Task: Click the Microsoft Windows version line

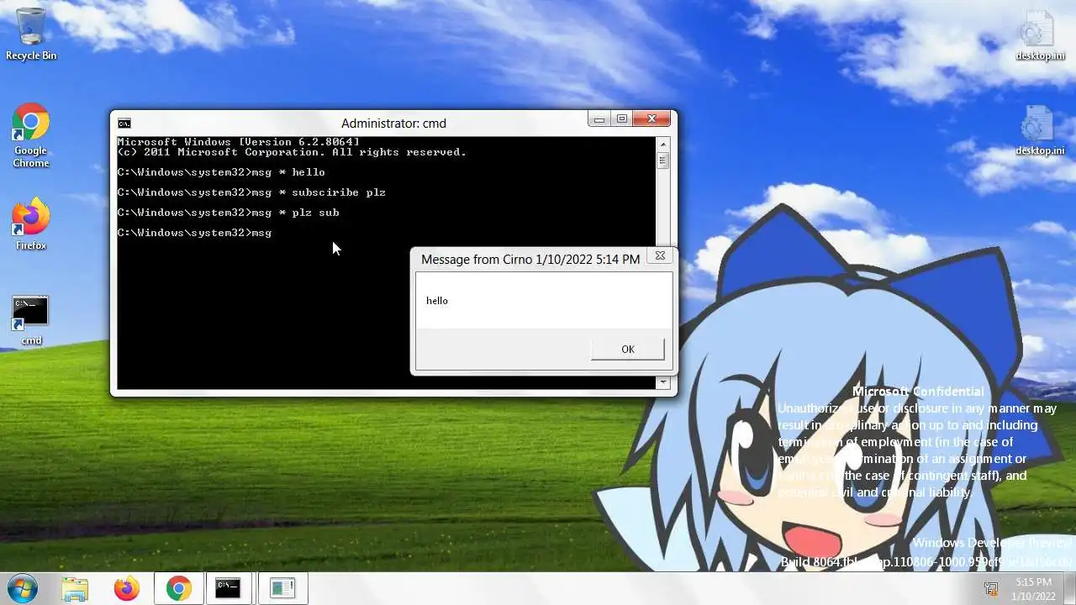Action: pyautogui.click(x=238, y=142)
